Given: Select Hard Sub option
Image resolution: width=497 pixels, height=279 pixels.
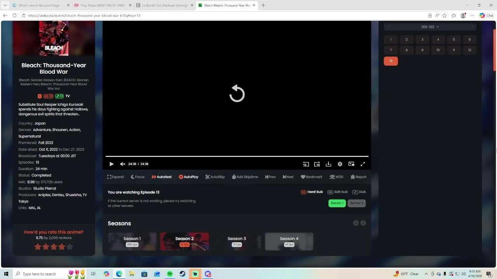Looking at the screenshot, I should (312, 192).
